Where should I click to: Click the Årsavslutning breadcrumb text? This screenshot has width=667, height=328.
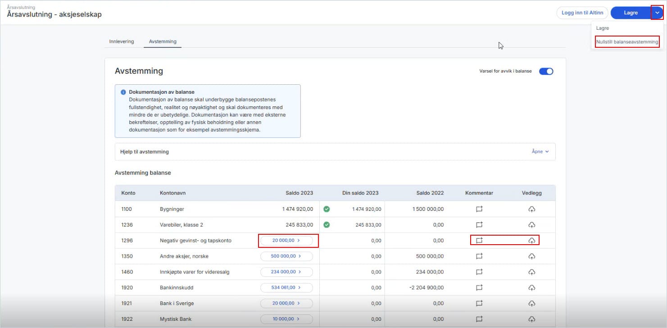click(21, 7)
